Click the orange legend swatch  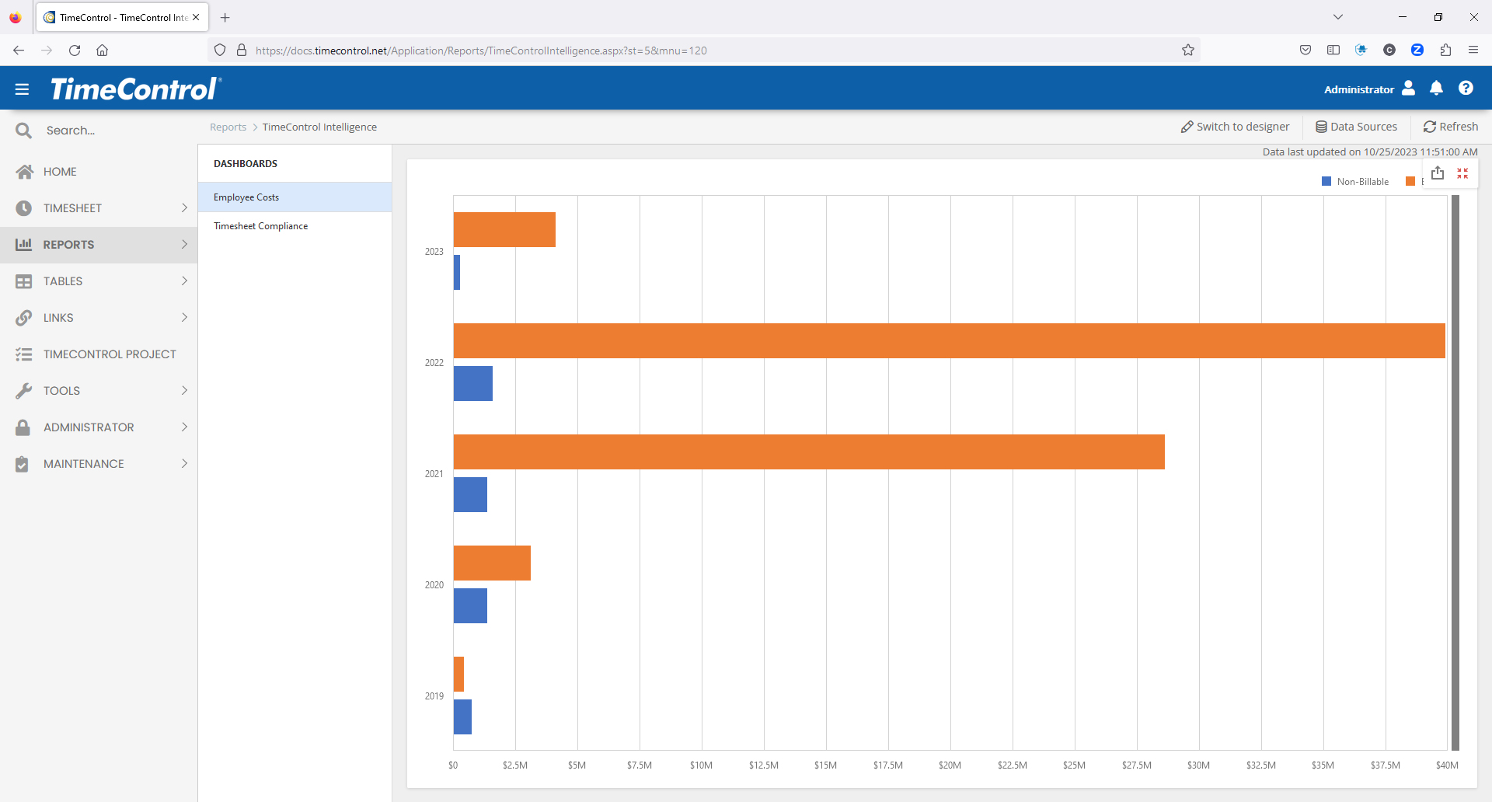(1410, 182)
